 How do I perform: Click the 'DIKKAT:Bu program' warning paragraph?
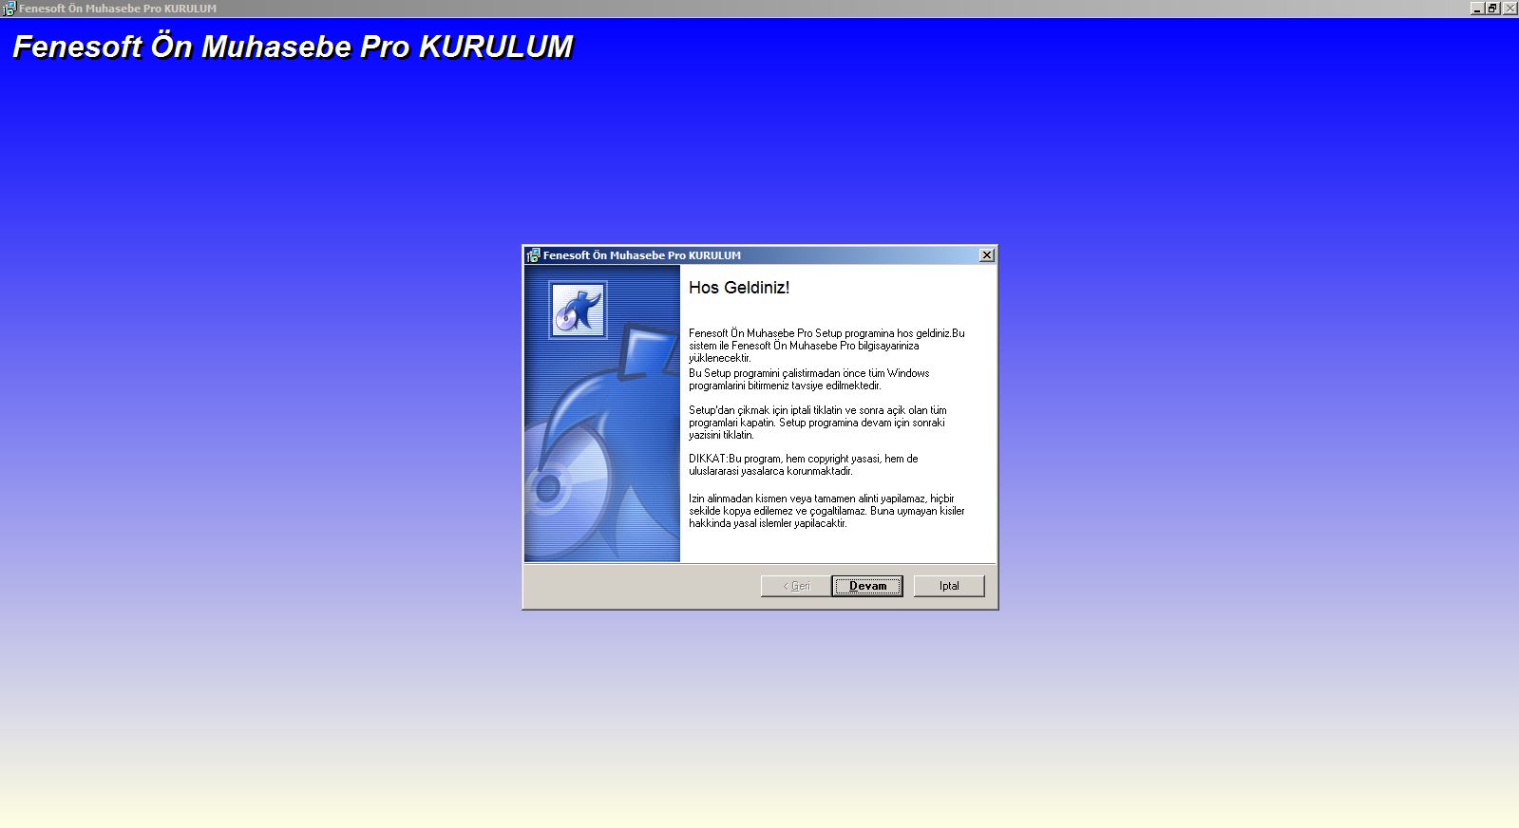click(x=804, y=464)
